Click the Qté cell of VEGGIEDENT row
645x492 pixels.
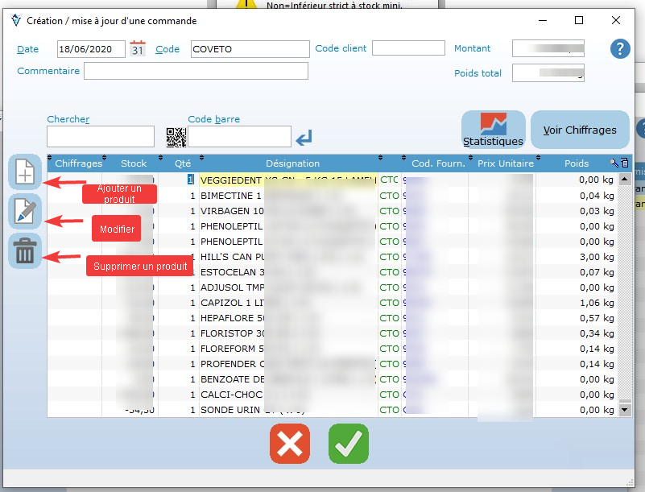tap(179, 180)
